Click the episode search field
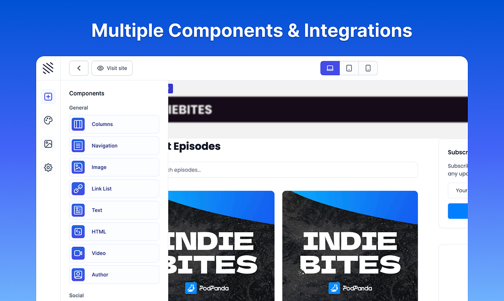Screen dimensions: 504x301 (x=301, y=170)
